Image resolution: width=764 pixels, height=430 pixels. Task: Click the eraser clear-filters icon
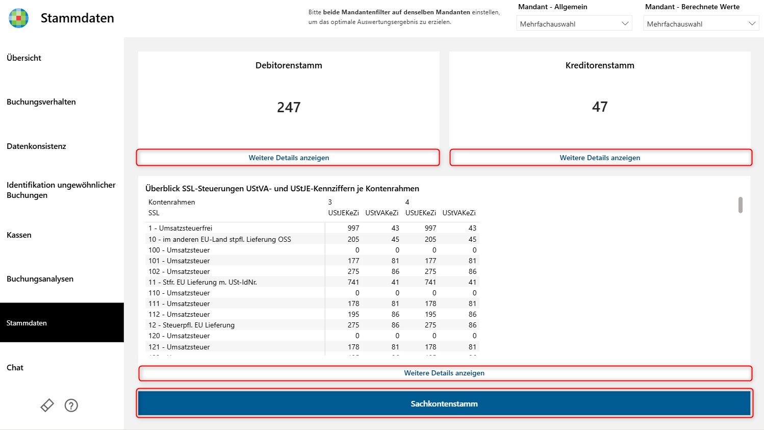47,406
